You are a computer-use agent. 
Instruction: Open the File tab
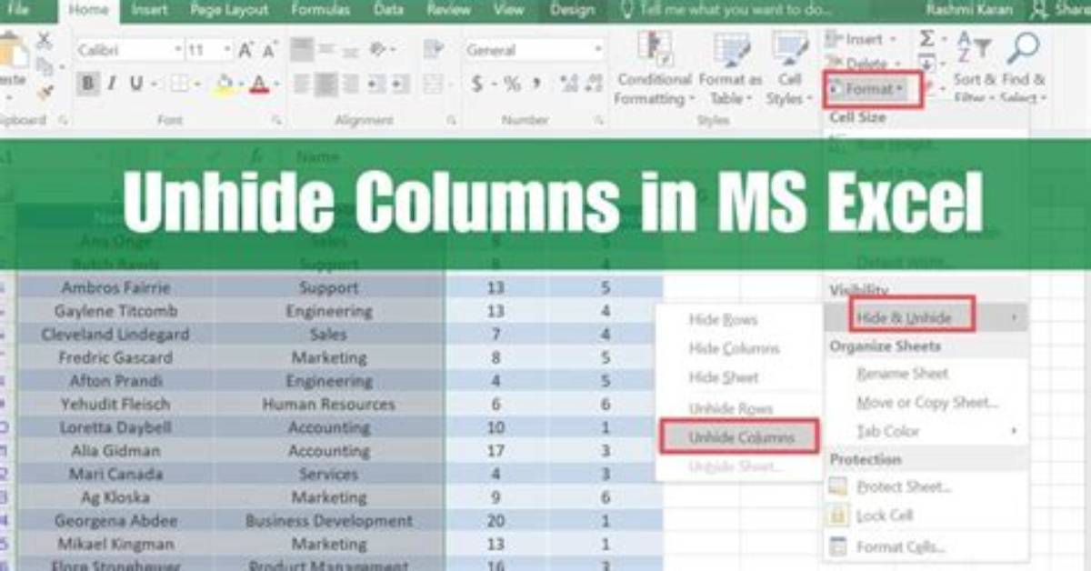pos(18,10)
